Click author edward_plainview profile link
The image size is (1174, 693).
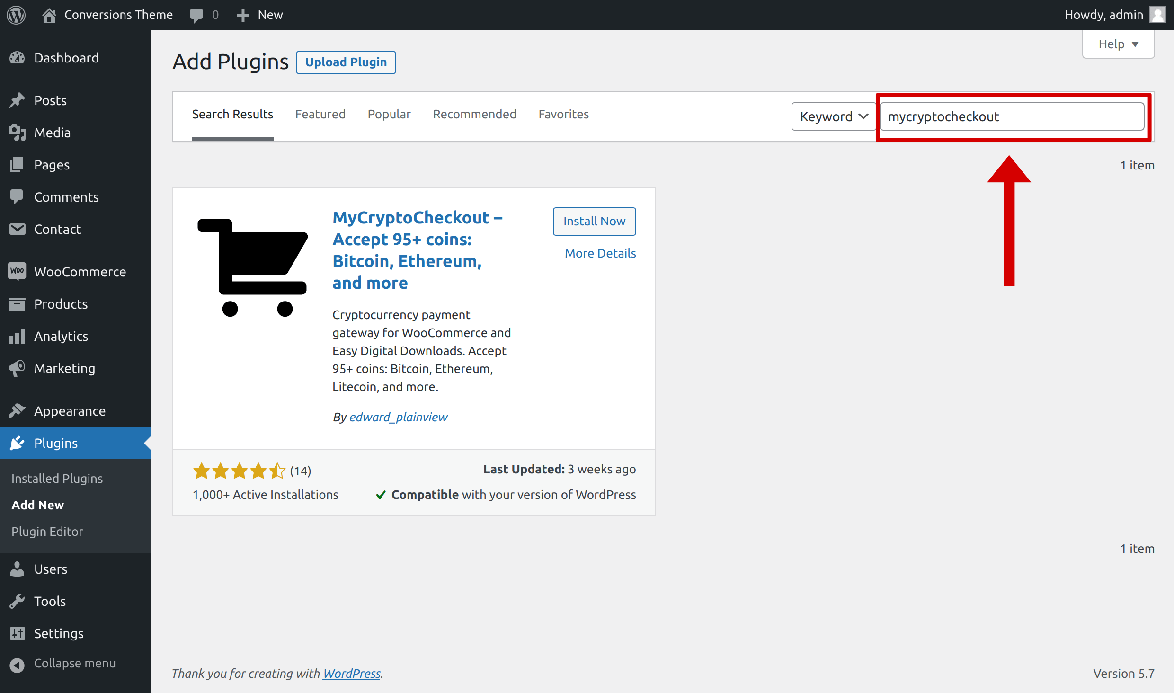tap(398, 416)
